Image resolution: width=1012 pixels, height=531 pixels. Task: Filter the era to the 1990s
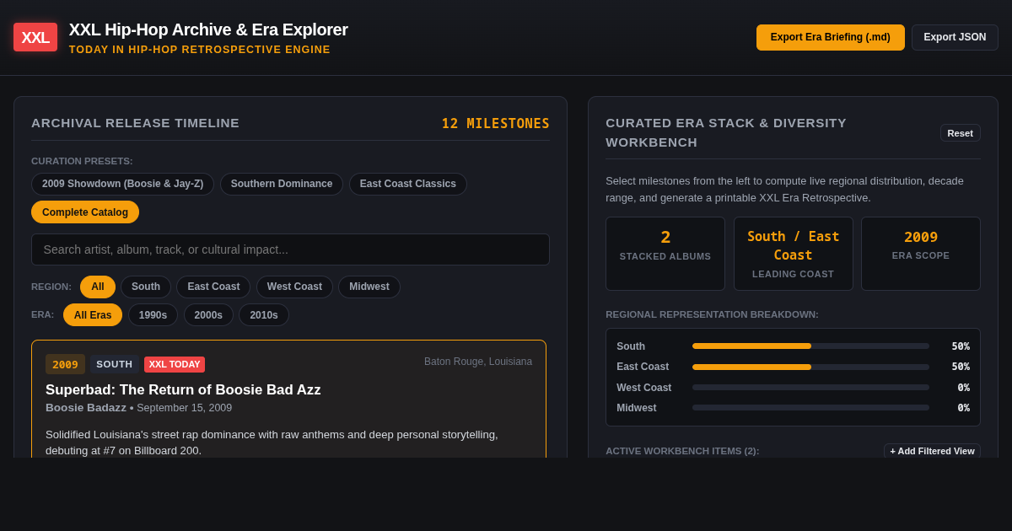(x=153, y=315)
